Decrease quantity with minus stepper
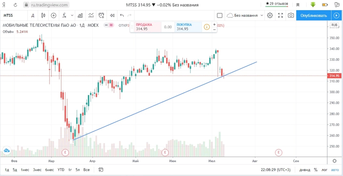Viewport: 343px width, 176px height. click(x=214, y=29)
